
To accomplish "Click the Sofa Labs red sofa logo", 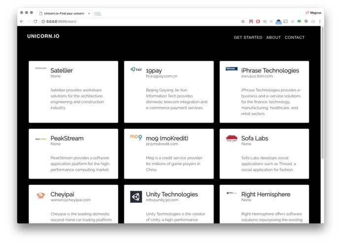I will tap(232, 138).
